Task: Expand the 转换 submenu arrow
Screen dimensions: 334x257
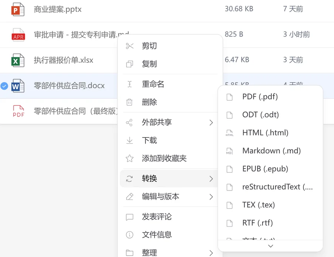Action: point(211,179)
